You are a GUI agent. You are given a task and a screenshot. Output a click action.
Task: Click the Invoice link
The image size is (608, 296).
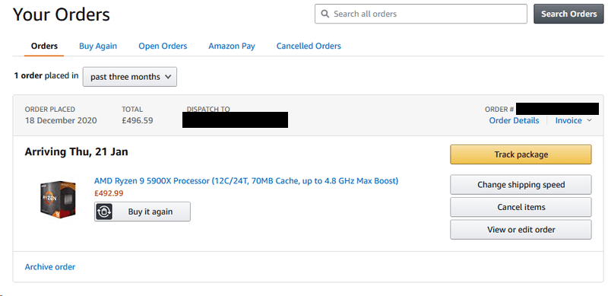click(x=568, y=120)
